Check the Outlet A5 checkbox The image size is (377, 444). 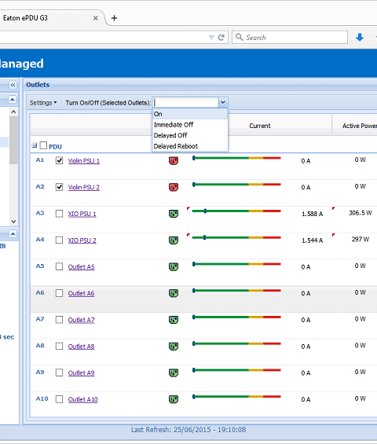point(59,266)
